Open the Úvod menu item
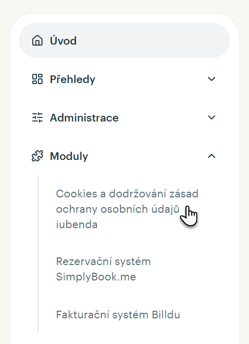The height and width of the screenshot is (344, 249). [x=64, y=41]
